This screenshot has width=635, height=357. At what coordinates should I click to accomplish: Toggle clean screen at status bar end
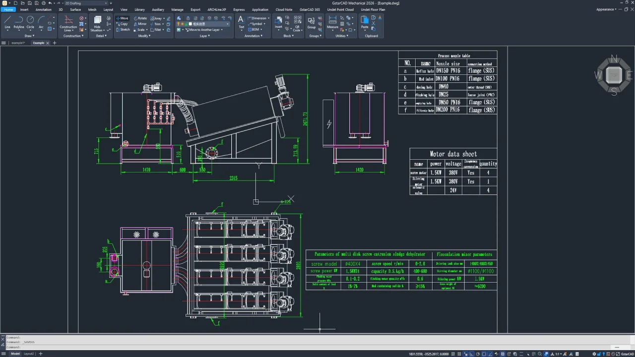[x=618, y=354]
